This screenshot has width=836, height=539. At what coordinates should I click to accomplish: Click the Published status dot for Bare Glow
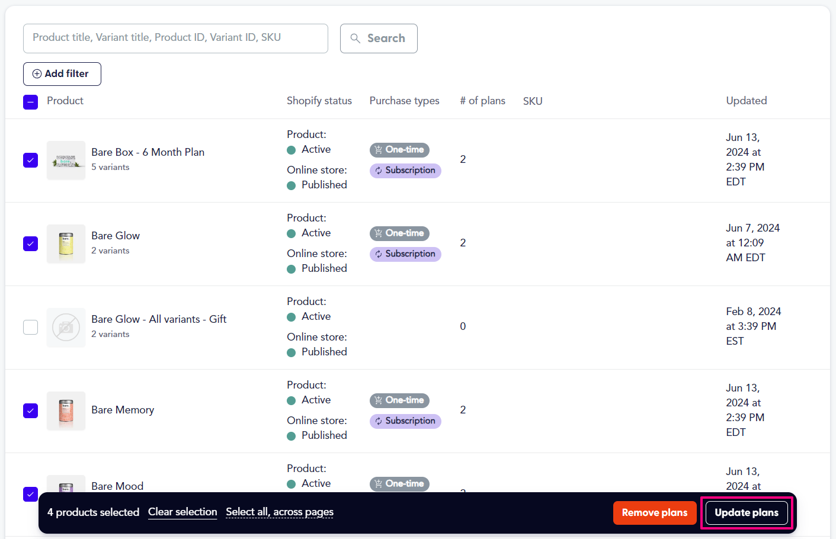292,268
